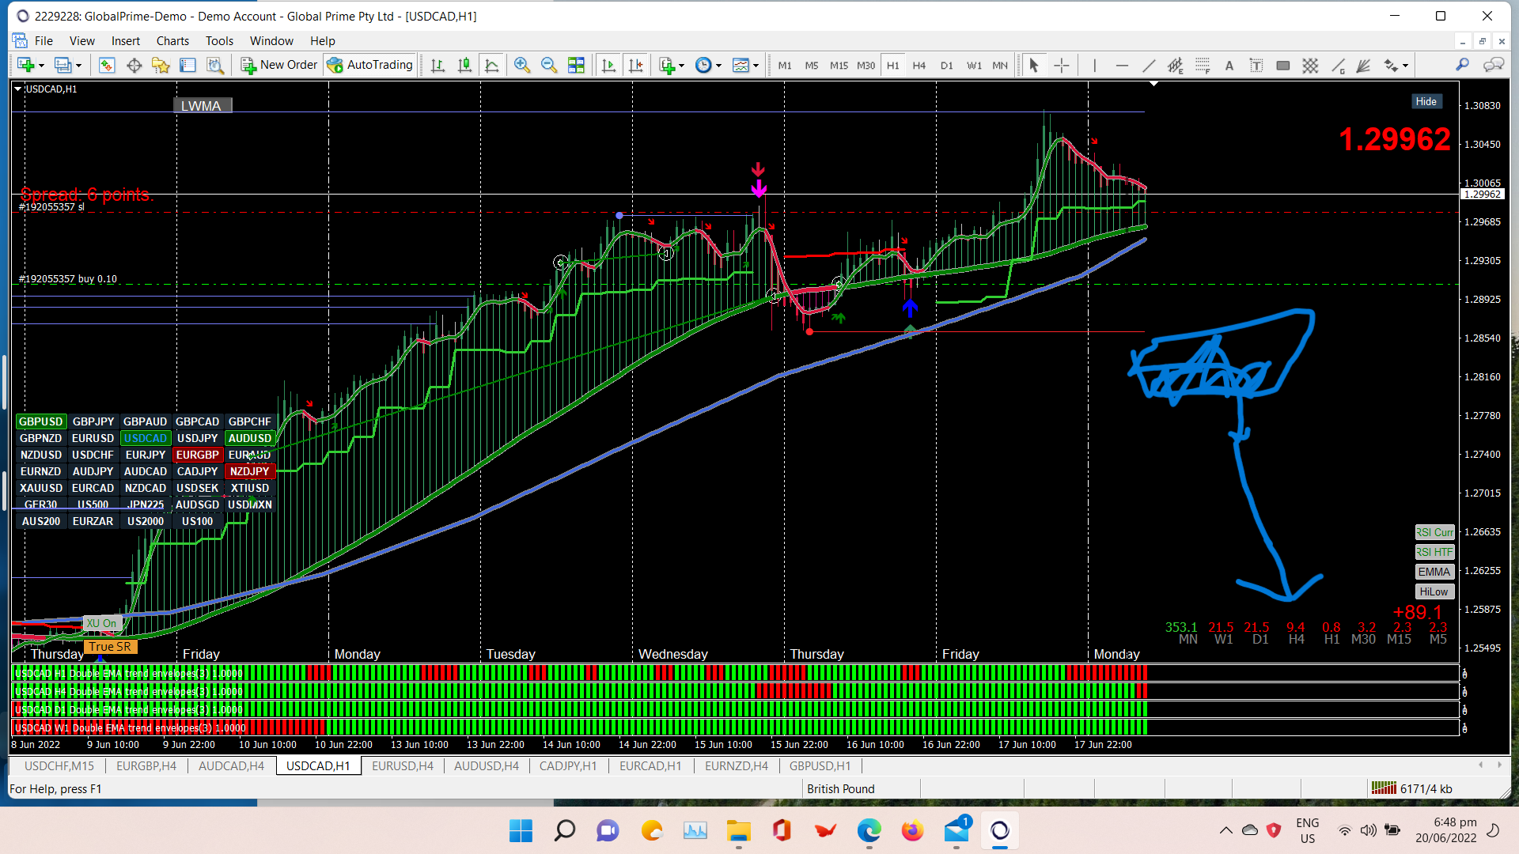This screenshot has width=1519, height=854.
Task: Open the Tile Windows icon
Action: (576, 66)
